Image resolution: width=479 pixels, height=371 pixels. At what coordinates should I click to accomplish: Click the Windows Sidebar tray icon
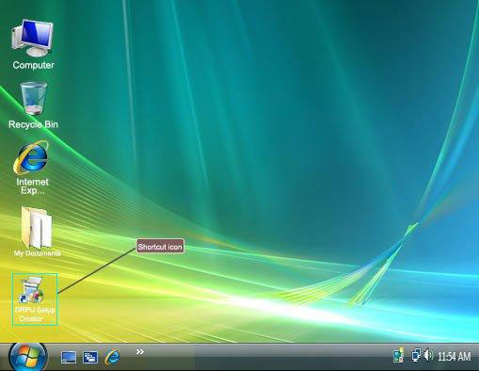(398, 355)
